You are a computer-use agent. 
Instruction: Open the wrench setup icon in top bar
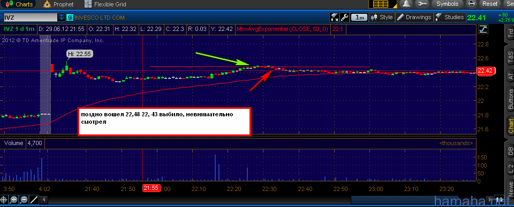point(422,4)
